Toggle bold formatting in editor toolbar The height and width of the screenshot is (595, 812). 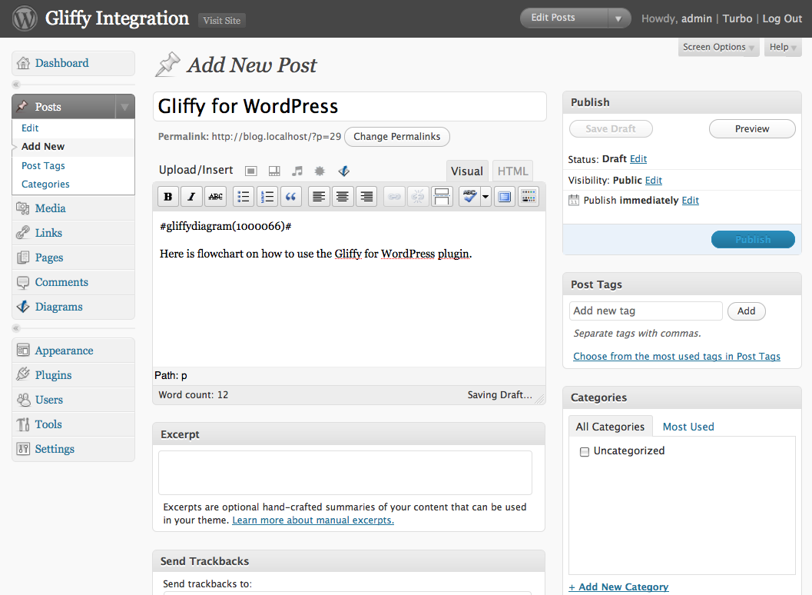(x=167, y=197)
